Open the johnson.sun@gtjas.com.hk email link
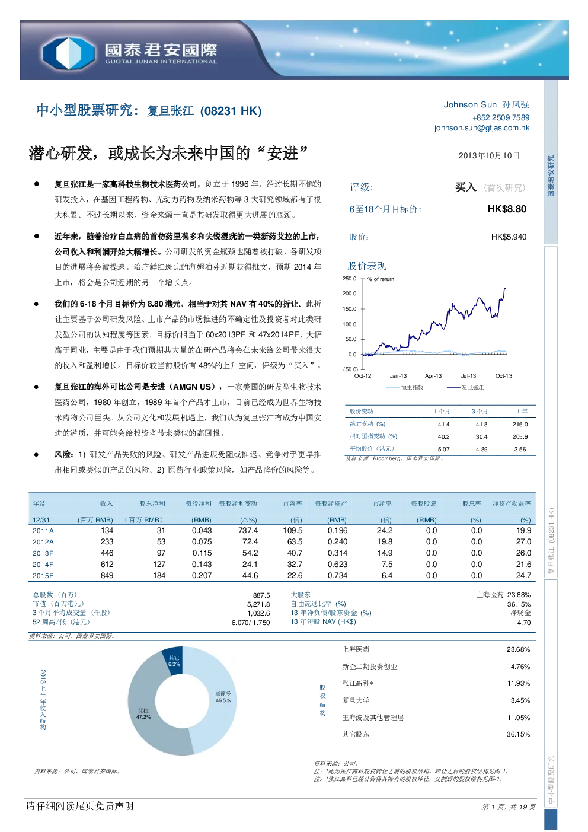 (482, 127)
